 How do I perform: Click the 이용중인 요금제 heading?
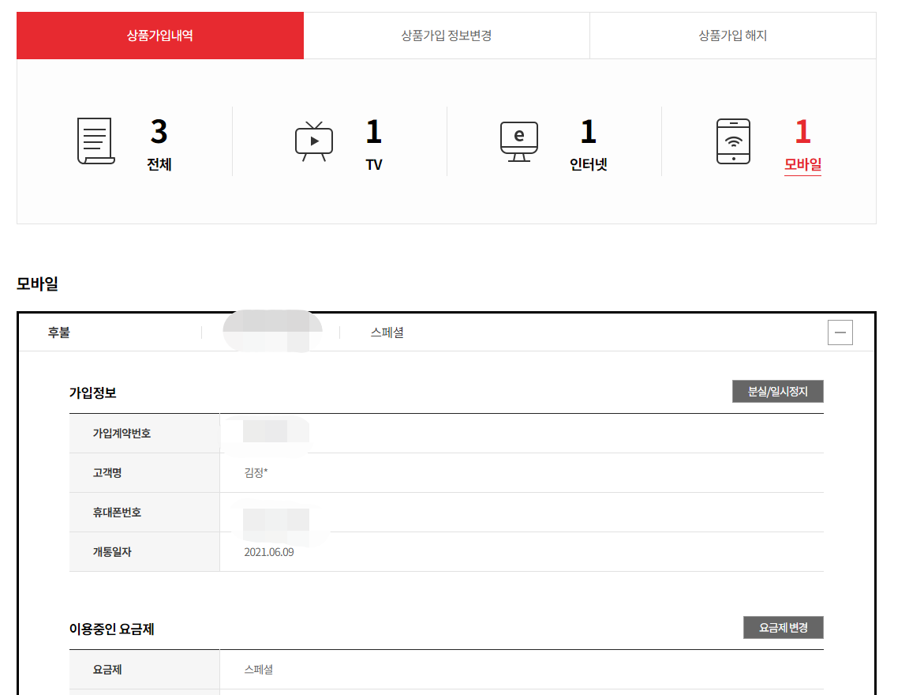pyautogui.click(x=112, y=629)
